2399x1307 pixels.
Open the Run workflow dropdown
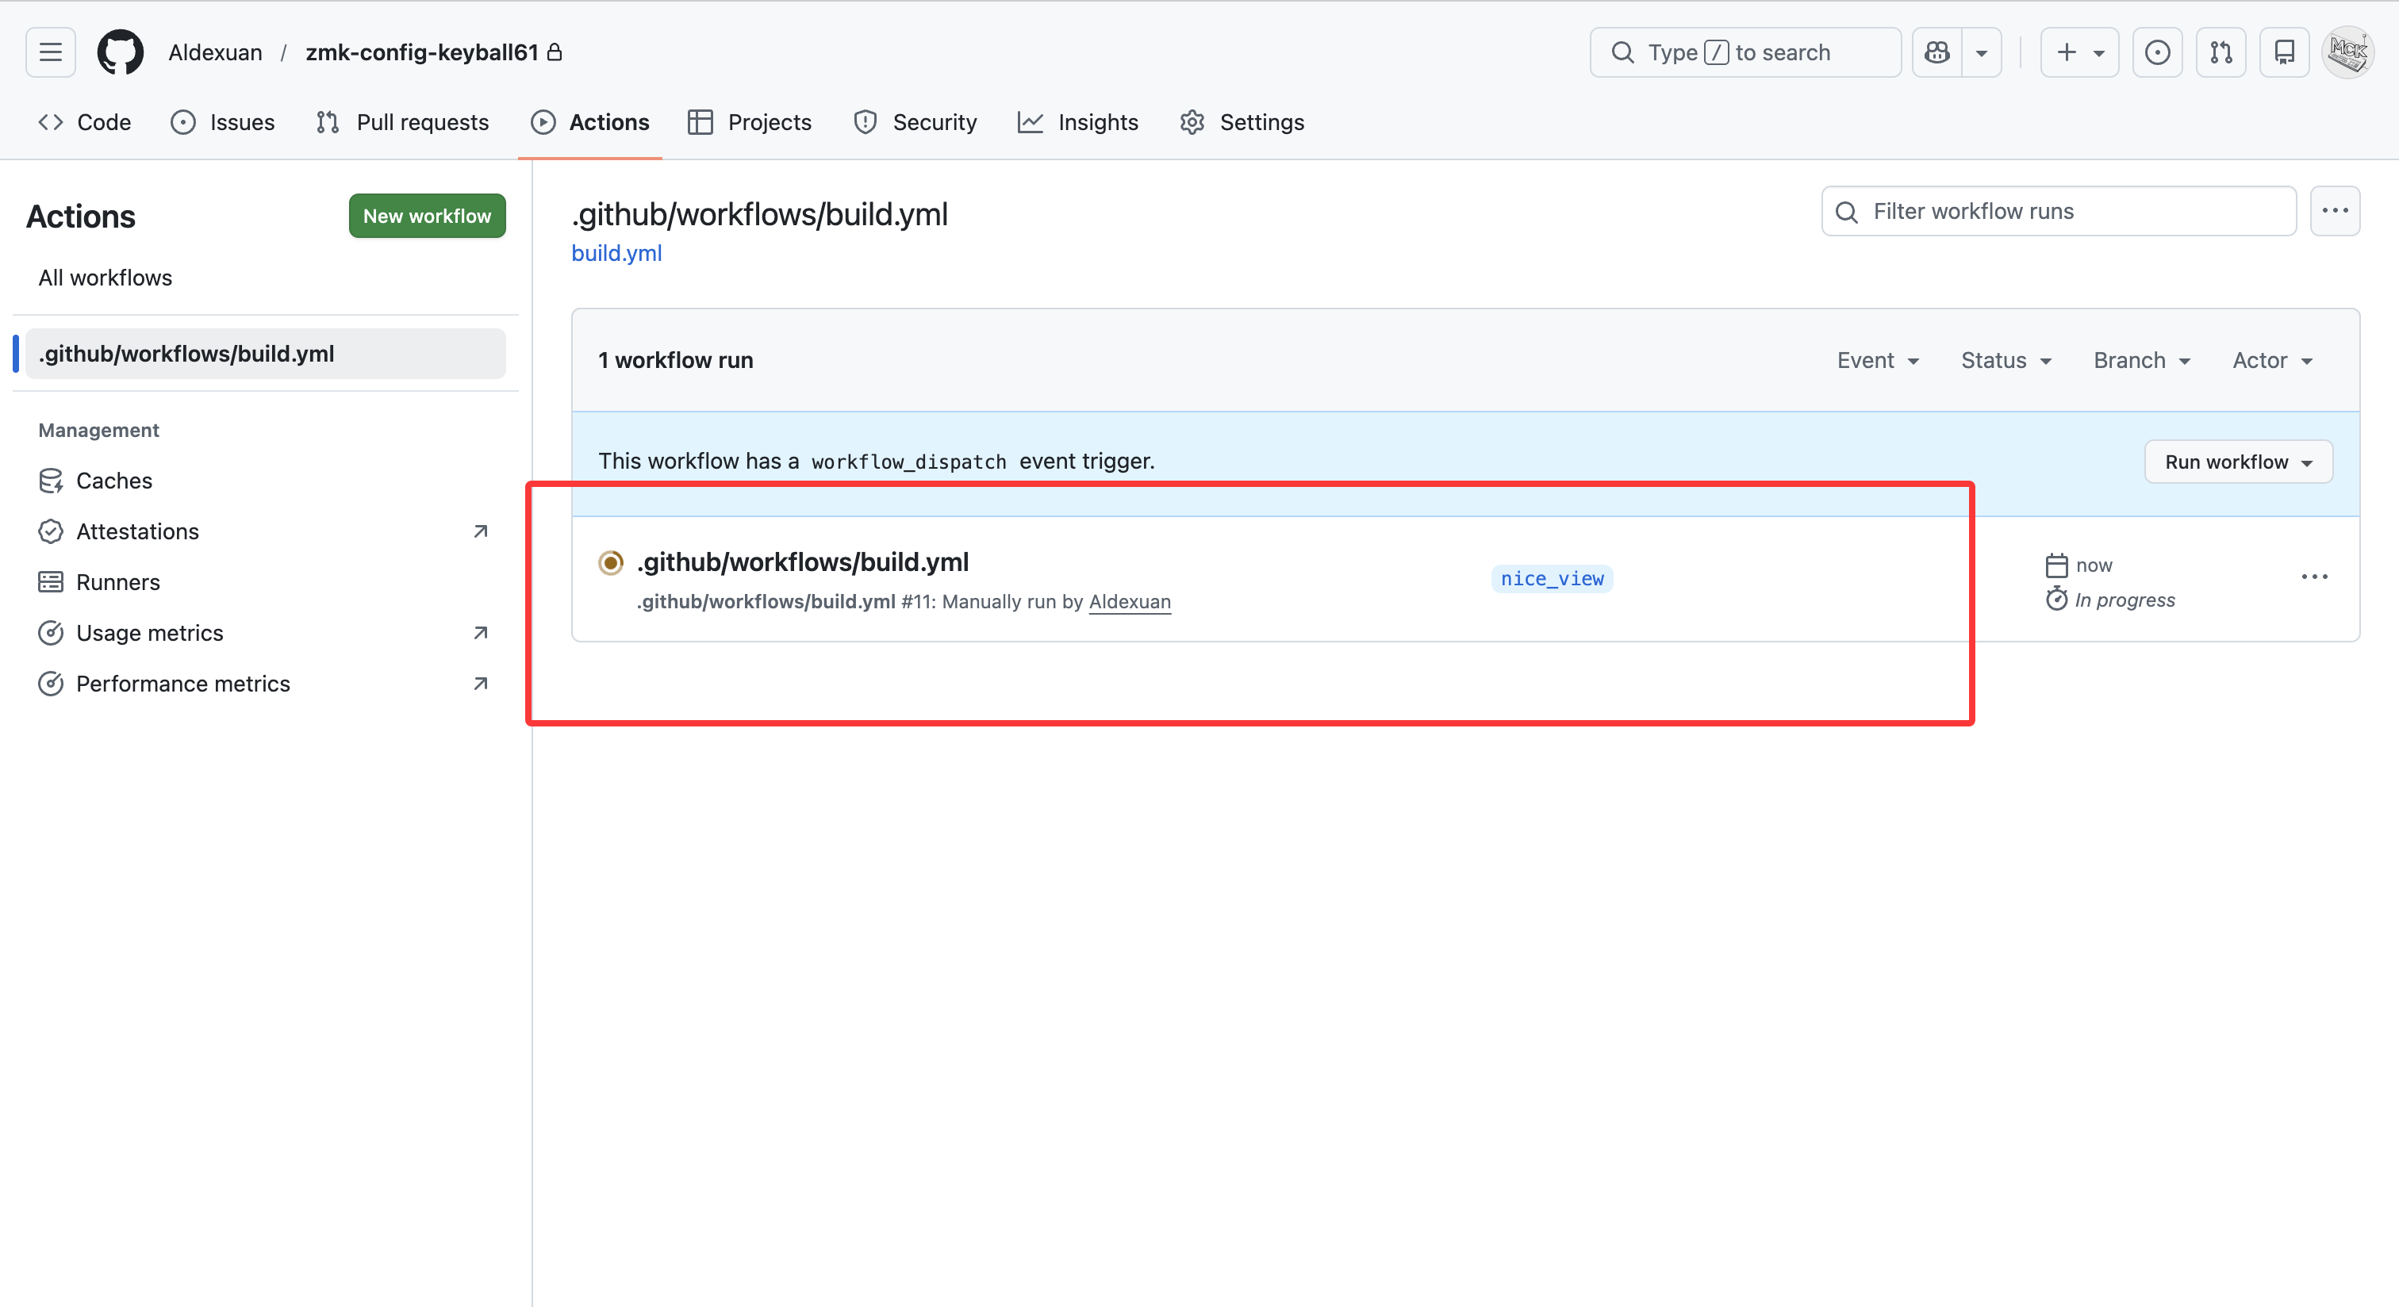click(2238, 462)
